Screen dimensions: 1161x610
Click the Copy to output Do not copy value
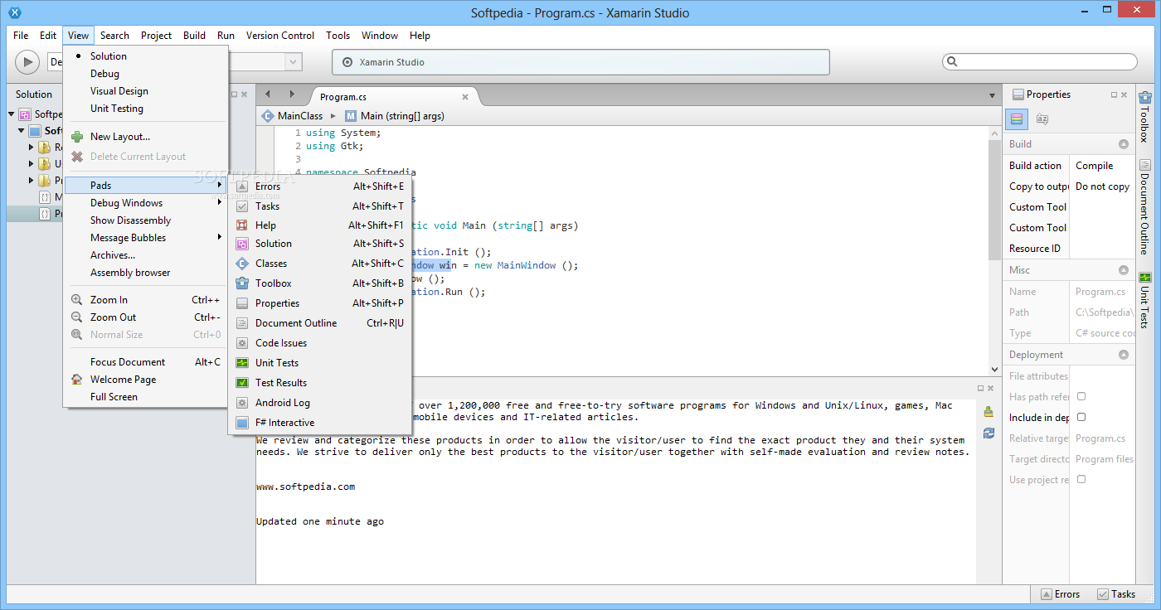point(1102,186)
